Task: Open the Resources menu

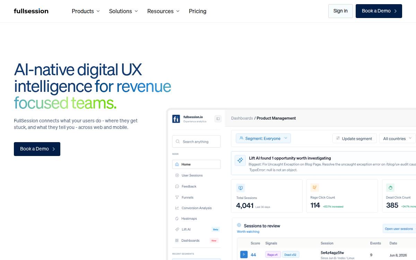Action: point(163,11)
